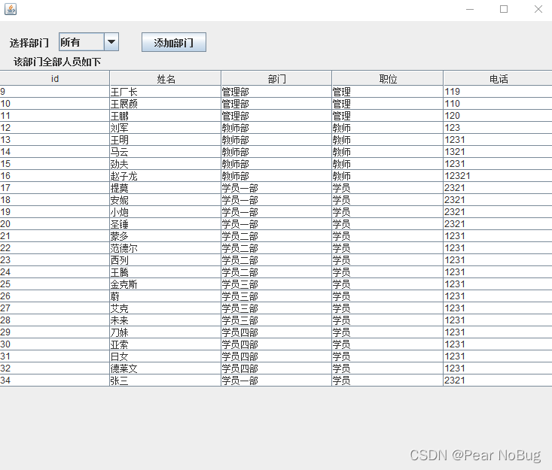Select the name cell 安妮

[x=166, y=200]
